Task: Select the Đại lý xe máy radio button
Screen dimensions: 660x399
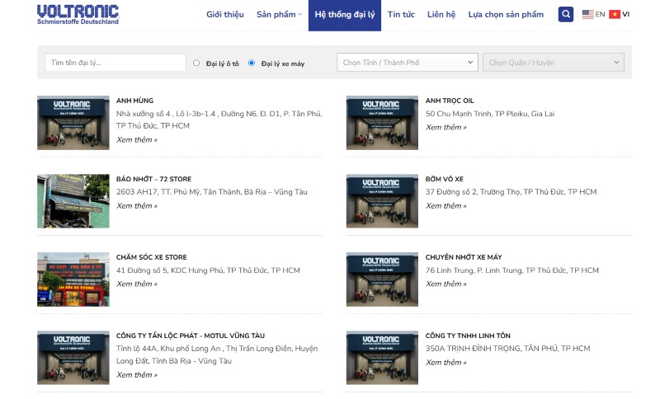Action: (252, 63)
